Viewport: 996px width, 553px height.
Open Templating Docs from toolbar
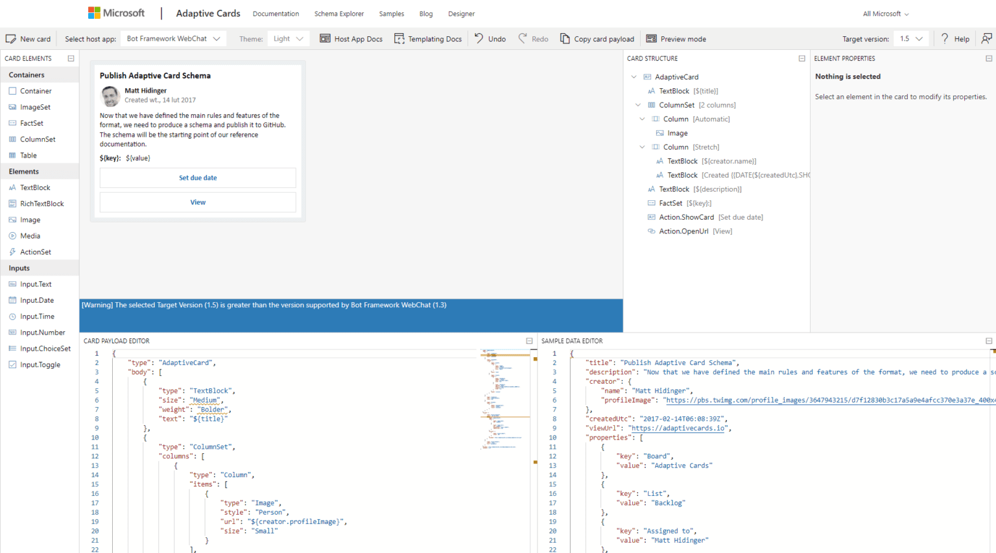[x=428, y=39]
